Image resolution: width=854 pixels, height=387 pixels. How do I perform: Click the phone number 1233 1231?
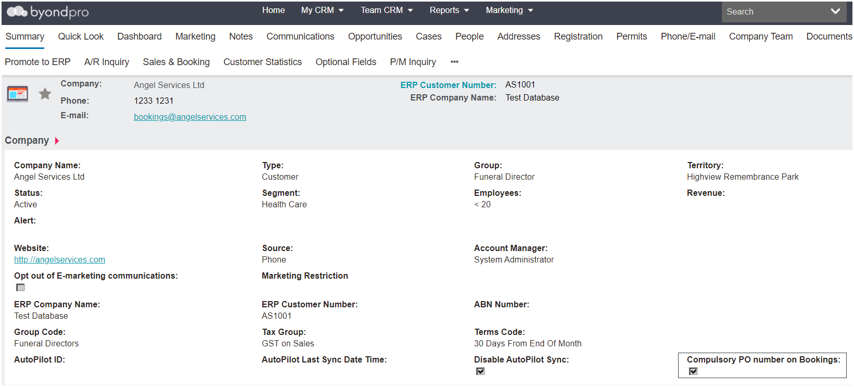(154, 101)
